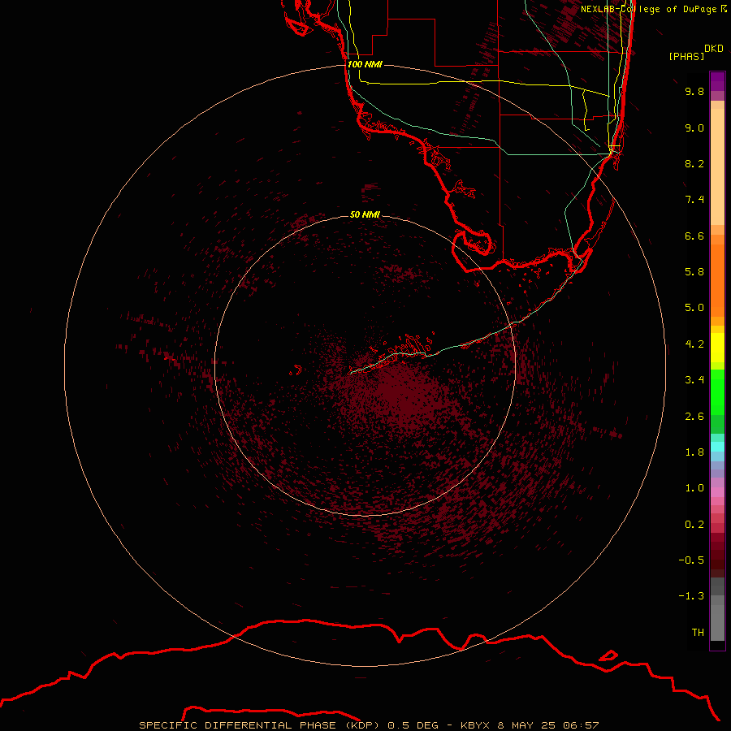Viewport: 731px width, 731px height.
Task: Click the -0.5 legend value
Action: tap(691, 560)
